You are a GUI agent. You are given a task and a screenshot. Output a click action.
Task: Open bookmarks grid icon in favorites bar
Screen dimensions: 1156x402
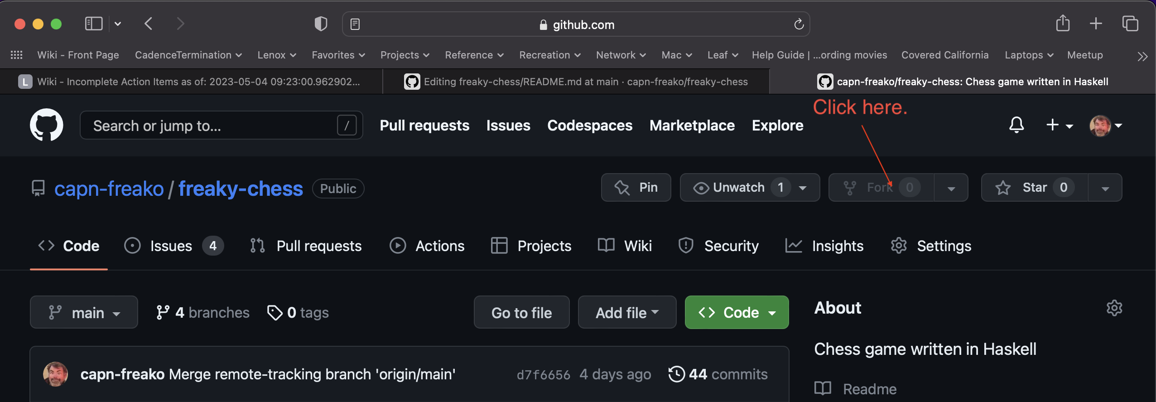click(16, 55)
